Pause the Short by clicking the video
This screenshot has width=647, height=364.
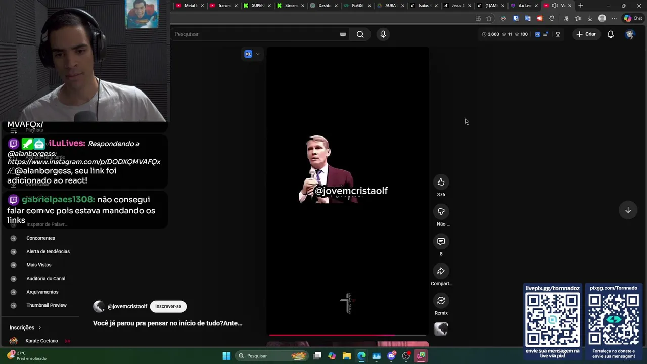[x=348, y=191]
